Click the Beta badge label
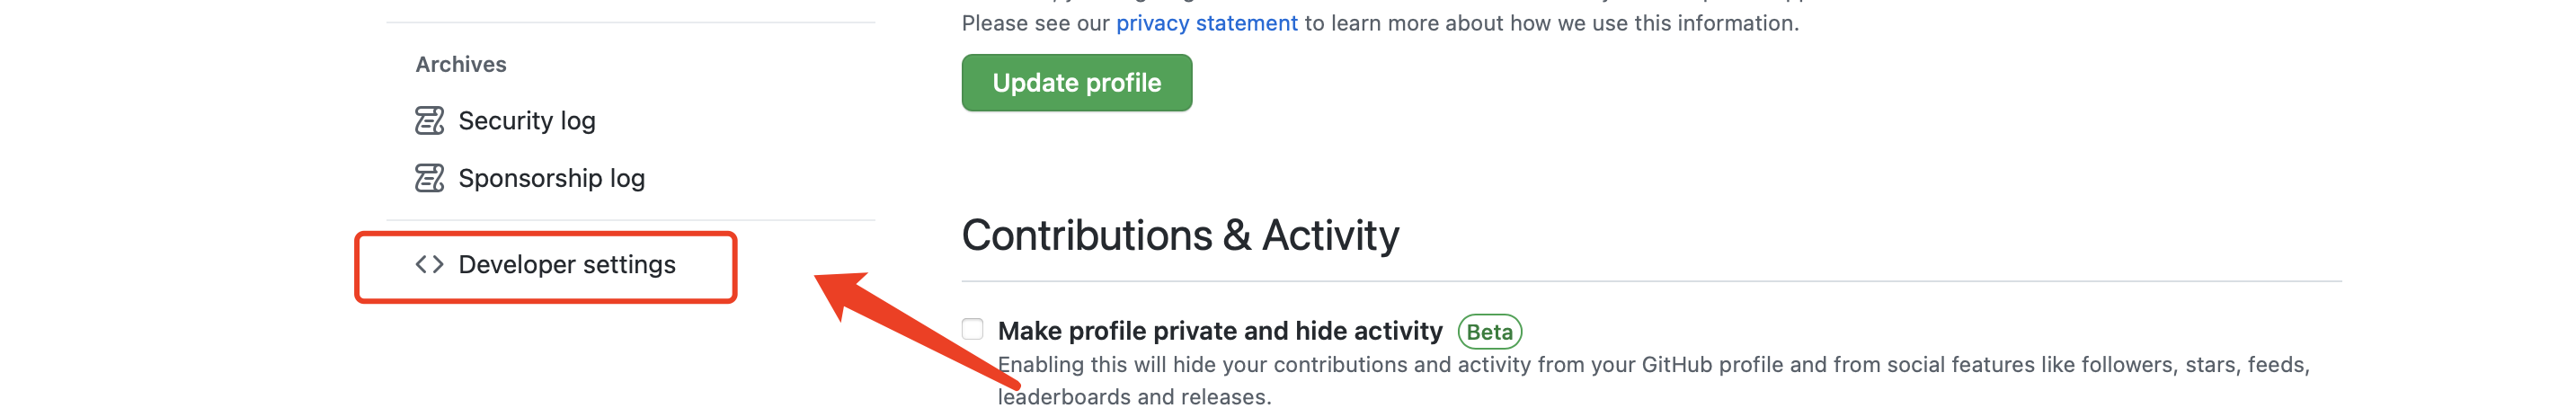The height and width of the screenshot is (417, 2576). 1489,332
